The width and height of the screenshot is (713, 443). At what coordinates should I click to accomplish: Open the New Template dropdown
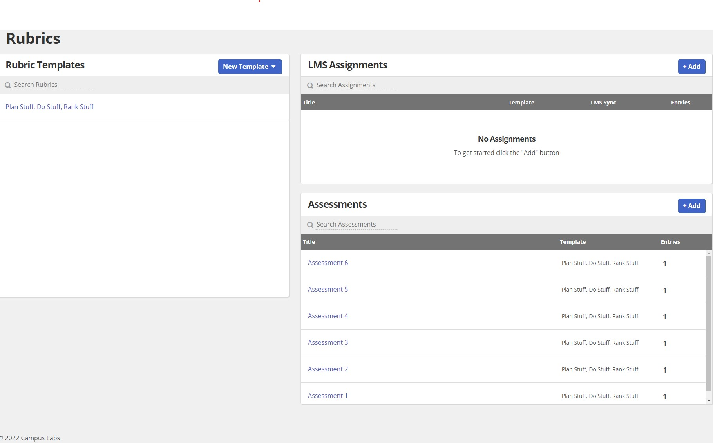click(x=250, y=67)
